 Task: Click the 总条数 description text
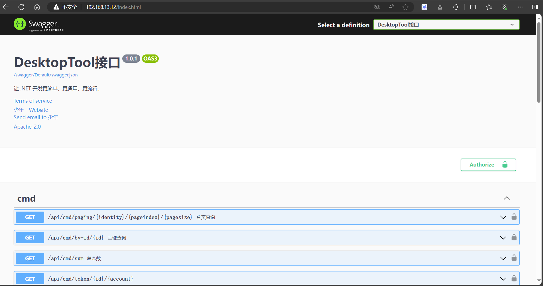point(94,258)
